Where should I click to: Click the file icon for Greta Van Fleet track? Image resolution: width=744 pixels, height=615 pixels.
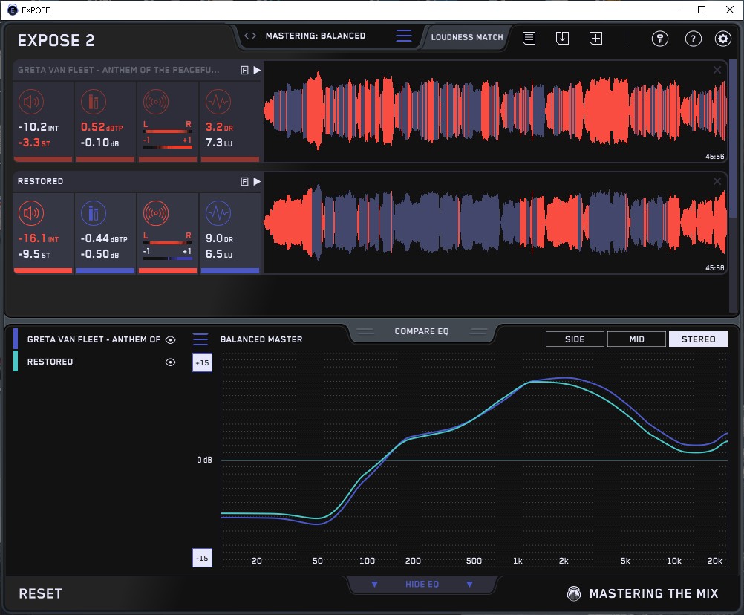click(x=244, y=71)
